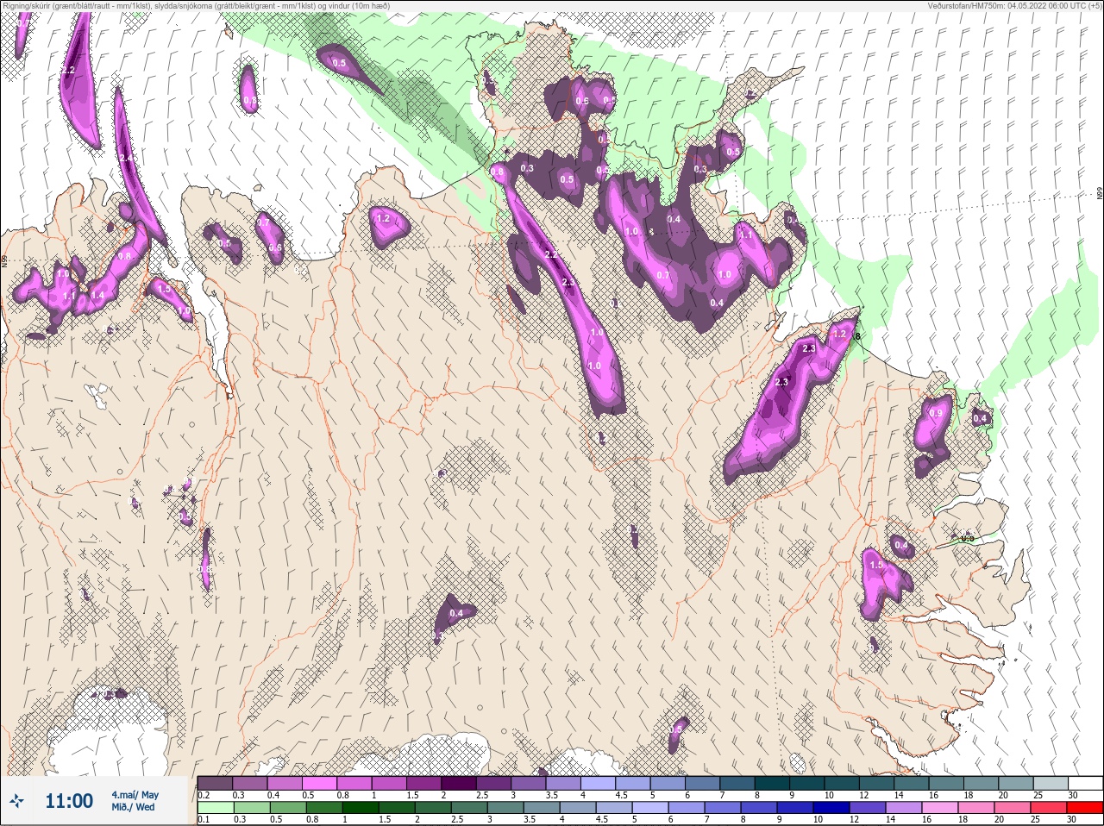Click the '4.maí/ May' date label
1104x826 pixels.
(135, 795)
